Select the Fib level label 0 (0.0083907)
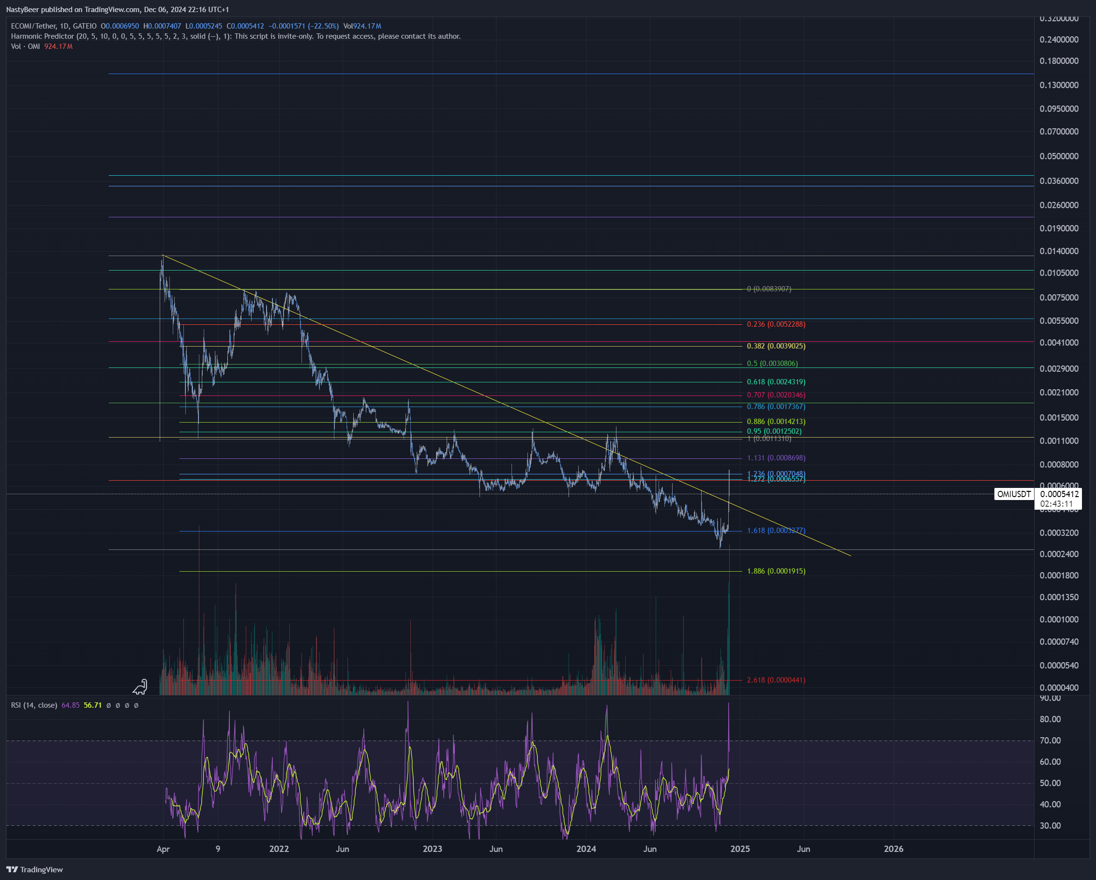 [768, 289]
